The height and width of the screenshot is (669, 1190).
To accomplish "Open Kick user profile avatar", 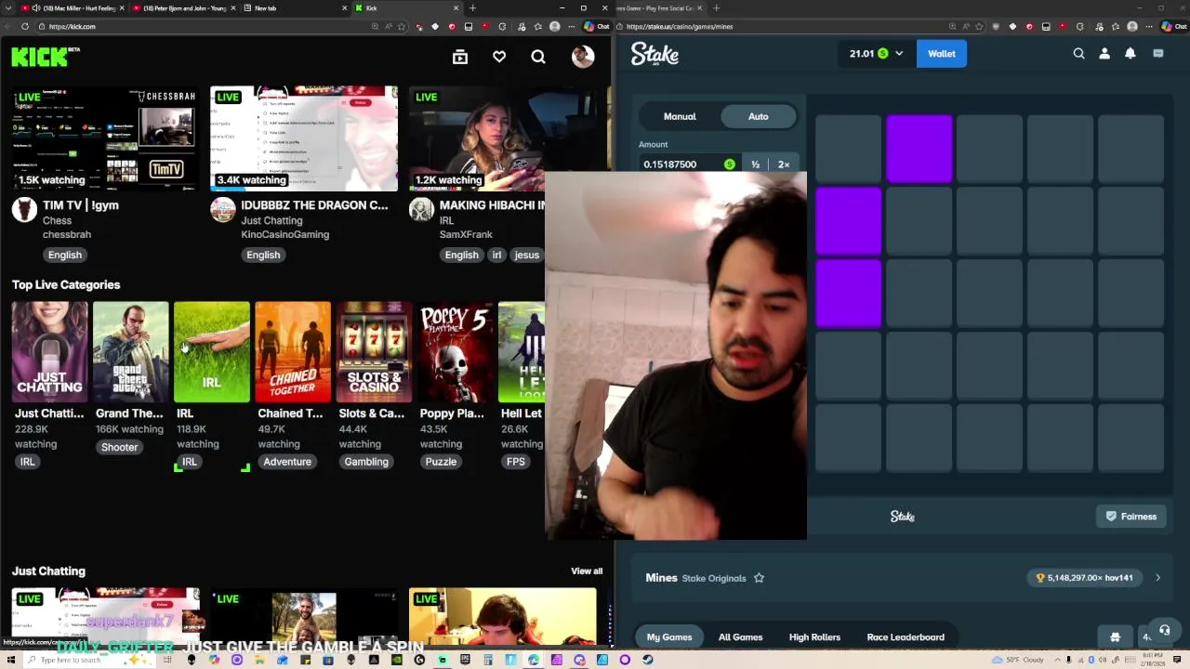I will pyautogui.click(x=583, y=57).
